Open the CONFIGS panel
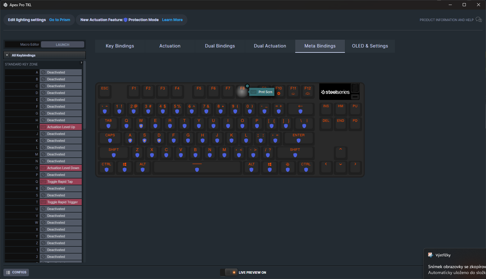Viewport: 486px width, 279px height. click(16, 272)
